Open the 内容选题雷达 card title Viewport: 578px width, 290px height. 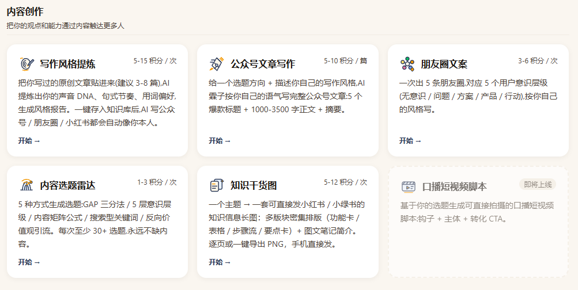[x=67, y=185]
